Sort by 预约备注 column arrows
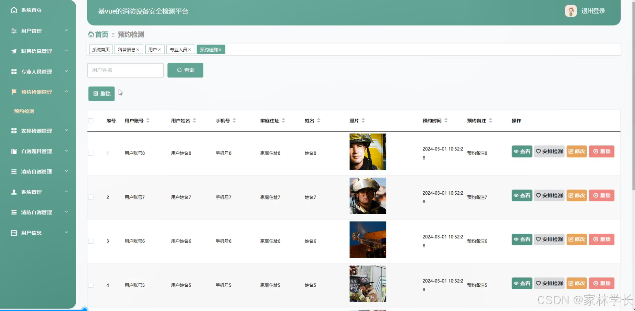635x311 pixels. tap(491, 120)
